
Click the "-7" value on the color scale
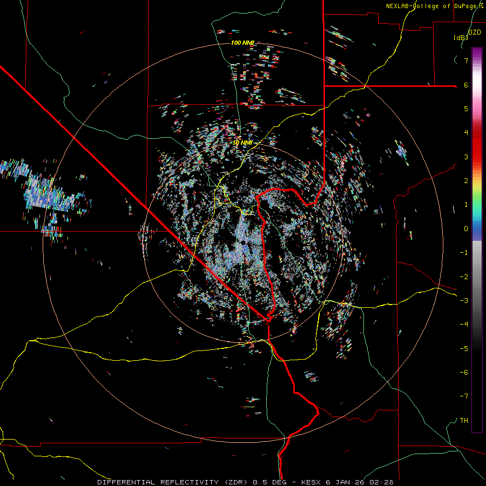(x=464, y=396)
